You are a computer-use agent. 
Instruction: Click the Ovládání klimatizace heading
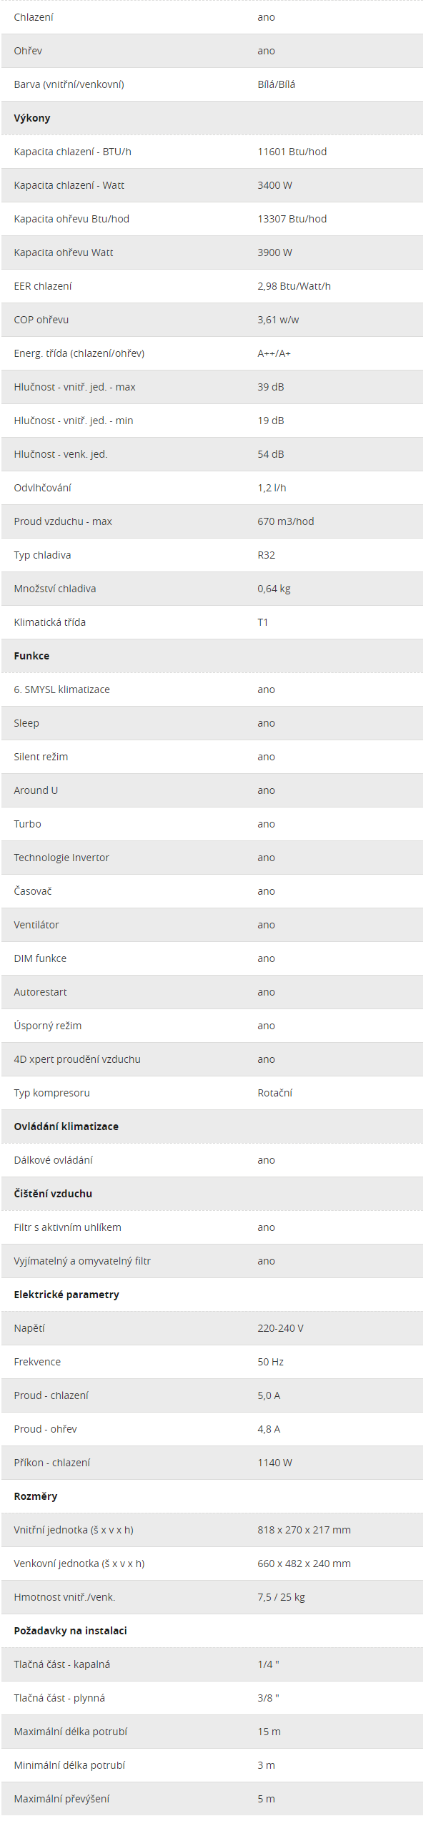pos(66,1127)
